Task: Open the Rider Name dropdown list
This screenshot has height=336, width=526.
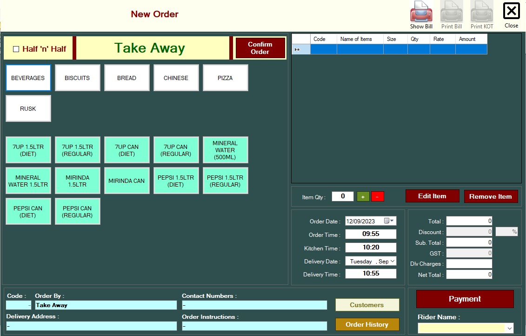Action: pyautogui.click(x=509, y=329)
